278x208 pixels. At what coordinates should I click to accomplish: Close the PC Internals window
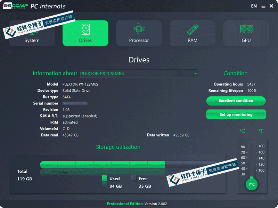tap(271, 6)
